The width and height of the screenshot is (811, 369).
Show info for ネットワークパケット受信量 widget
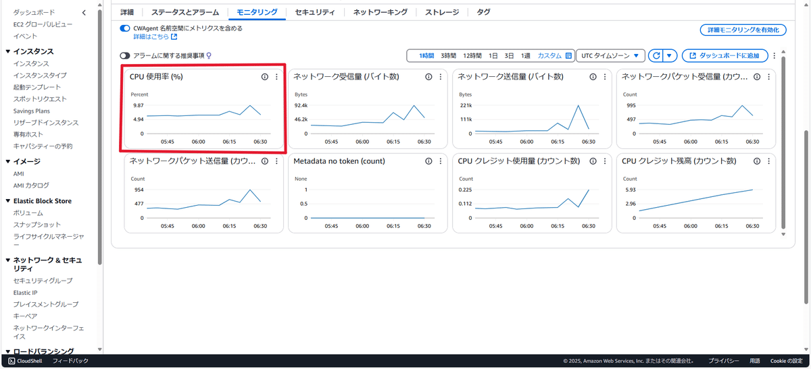coord(758,77)
